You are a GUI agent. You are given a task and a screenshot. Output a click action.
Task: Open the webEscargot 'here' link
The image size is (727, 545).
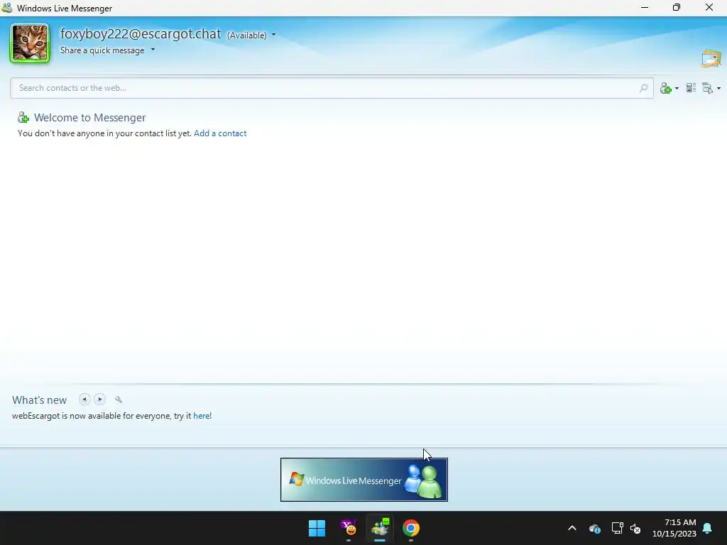pyautogui.click(x=202, y=416)
